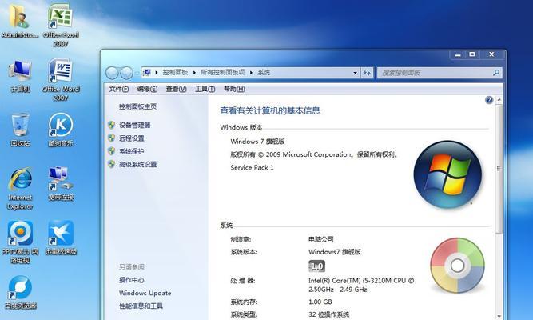The image size is (533, 320).
Task: Click the '电脑公司' manufacturer value
Action: click(321, 239)
